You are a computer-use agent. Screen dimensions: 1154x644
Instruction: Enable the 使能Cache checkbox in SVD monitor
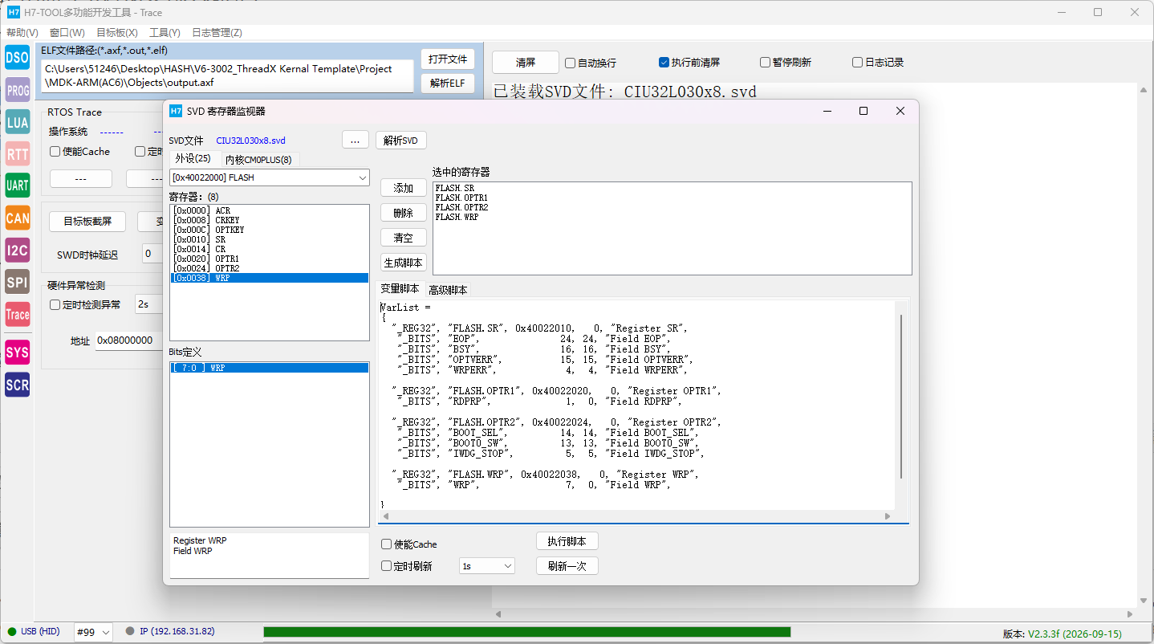[387, 544]
